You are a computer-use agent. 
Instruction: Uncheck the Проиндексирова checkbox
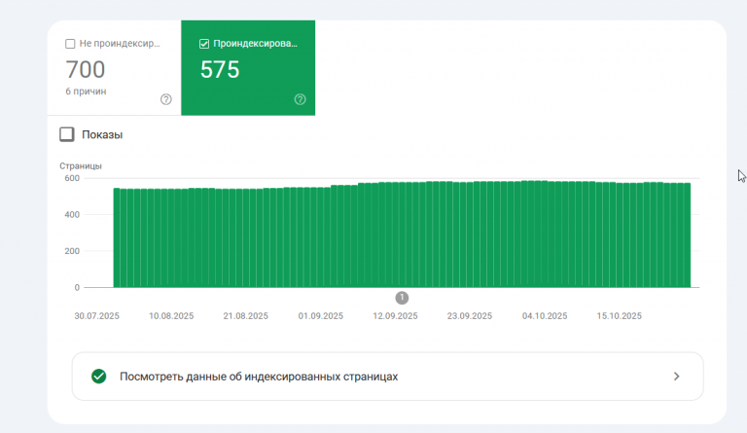tap(204, 44)
